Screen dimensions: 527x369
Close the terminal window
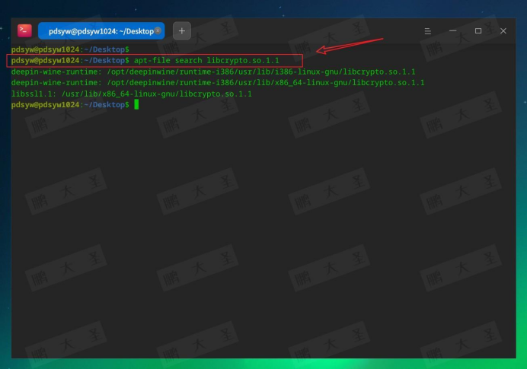coord(503,31)
